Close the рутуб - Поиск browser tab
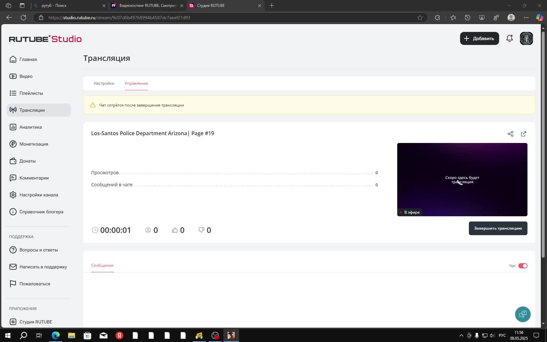The image size is (547, 342). [104, 6]
